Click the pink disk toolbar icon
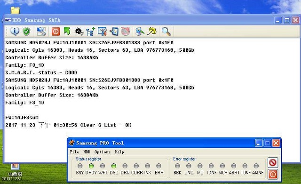Screen dimensions: 301x184 (x=126, y=32)
